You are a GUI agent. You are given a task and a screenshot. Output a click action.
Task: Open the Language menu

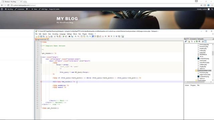63,34
